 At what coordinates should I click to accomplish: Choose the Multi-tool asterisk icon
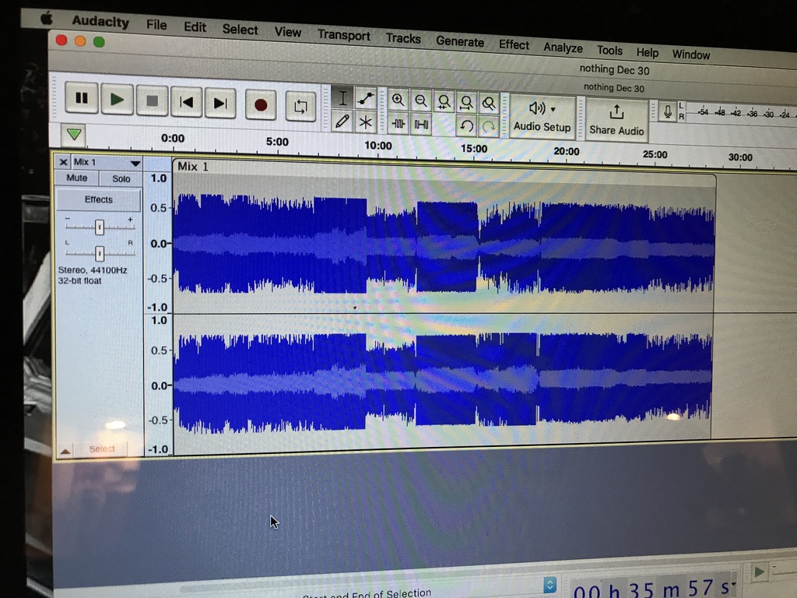365,122
